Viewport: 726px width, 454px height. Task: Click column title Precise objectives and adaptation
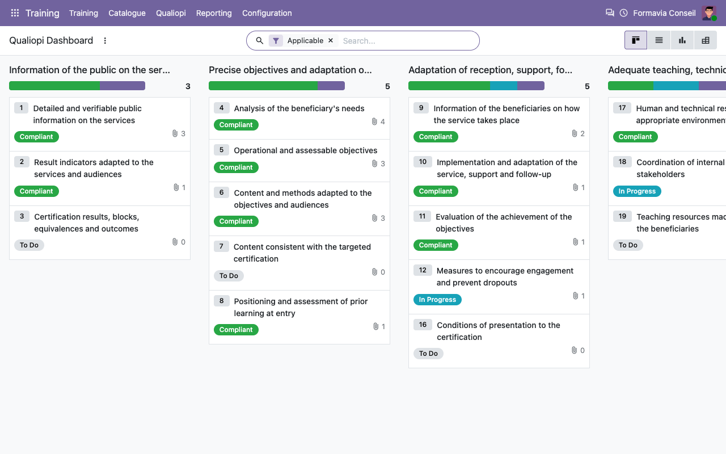(290, 70)
